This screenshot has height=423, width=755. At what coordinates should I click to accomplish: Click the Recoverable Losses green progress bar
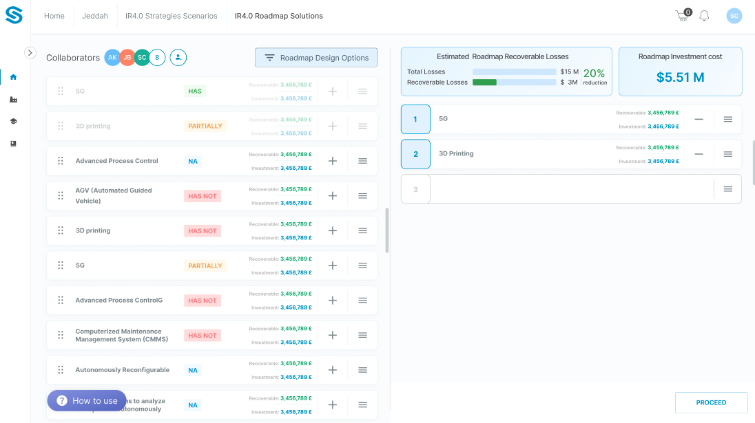(485, 83)
